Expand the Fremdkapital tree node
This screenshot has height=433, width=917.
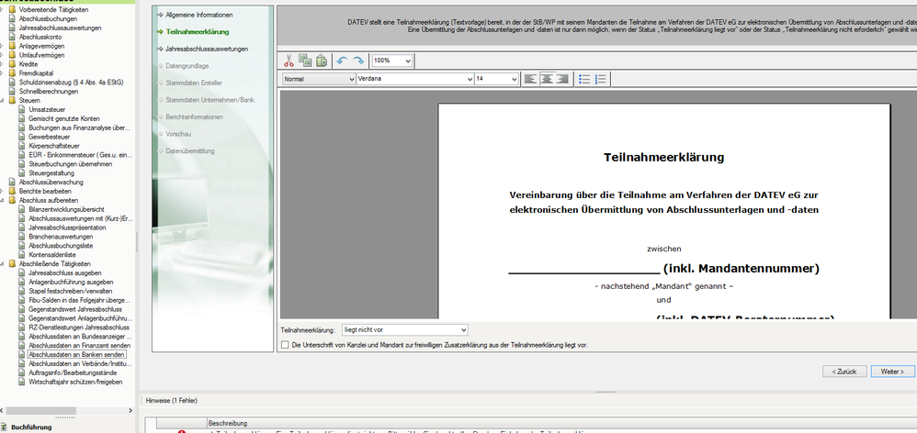coord(3,73)
